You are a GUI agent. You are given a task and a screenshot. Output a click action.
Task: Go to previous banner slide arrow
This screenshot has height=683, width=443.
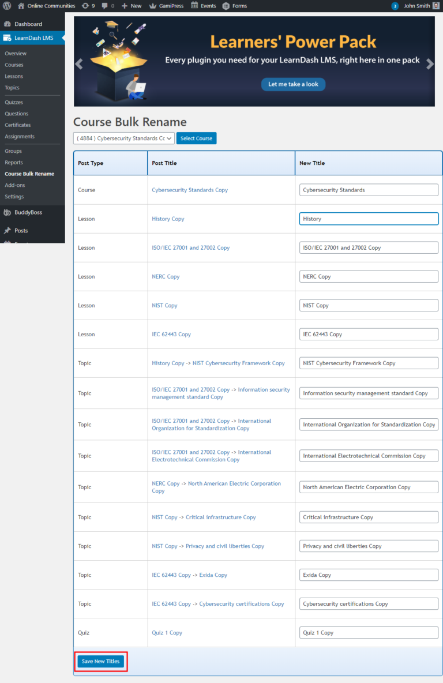(x=79, y=64)
